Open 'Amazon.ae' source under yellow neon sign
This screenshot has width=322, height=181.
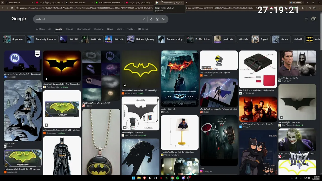[x=130, y=93]
